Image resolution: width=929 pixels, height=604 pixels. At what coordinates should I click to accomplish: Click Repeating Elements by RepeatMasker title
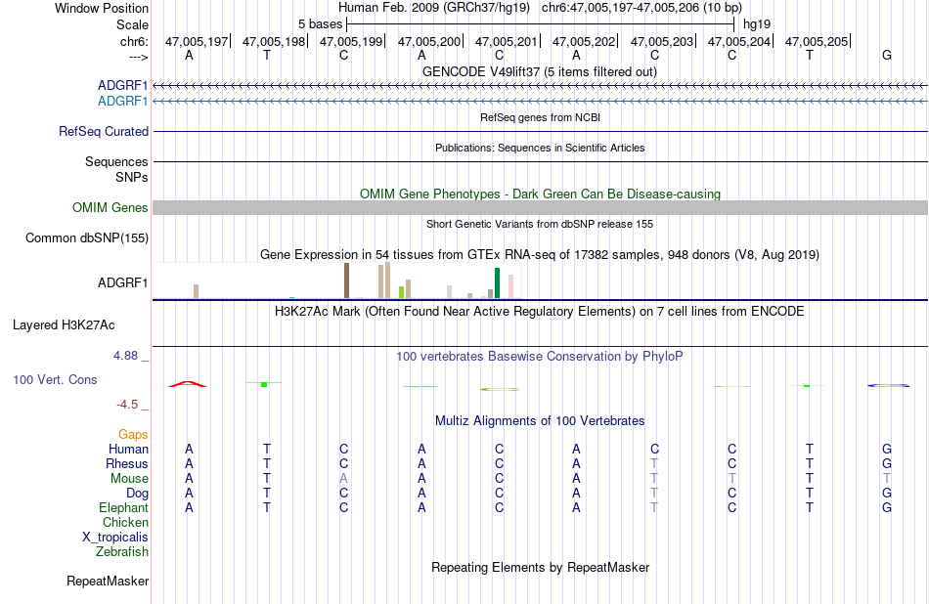541,567
